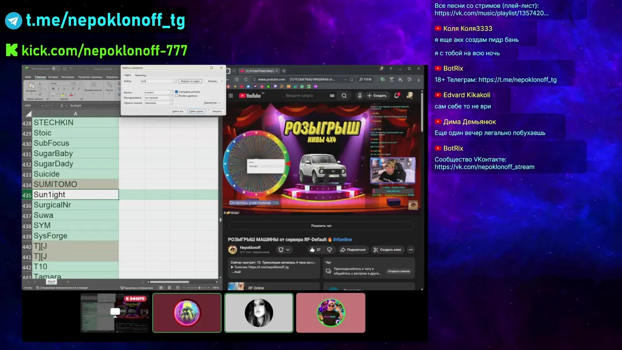Image resolution: width=622 pixels, height=350 pixels.
Task: Select the cell containing SUMITOMO
Action: (x=75, y=184)
